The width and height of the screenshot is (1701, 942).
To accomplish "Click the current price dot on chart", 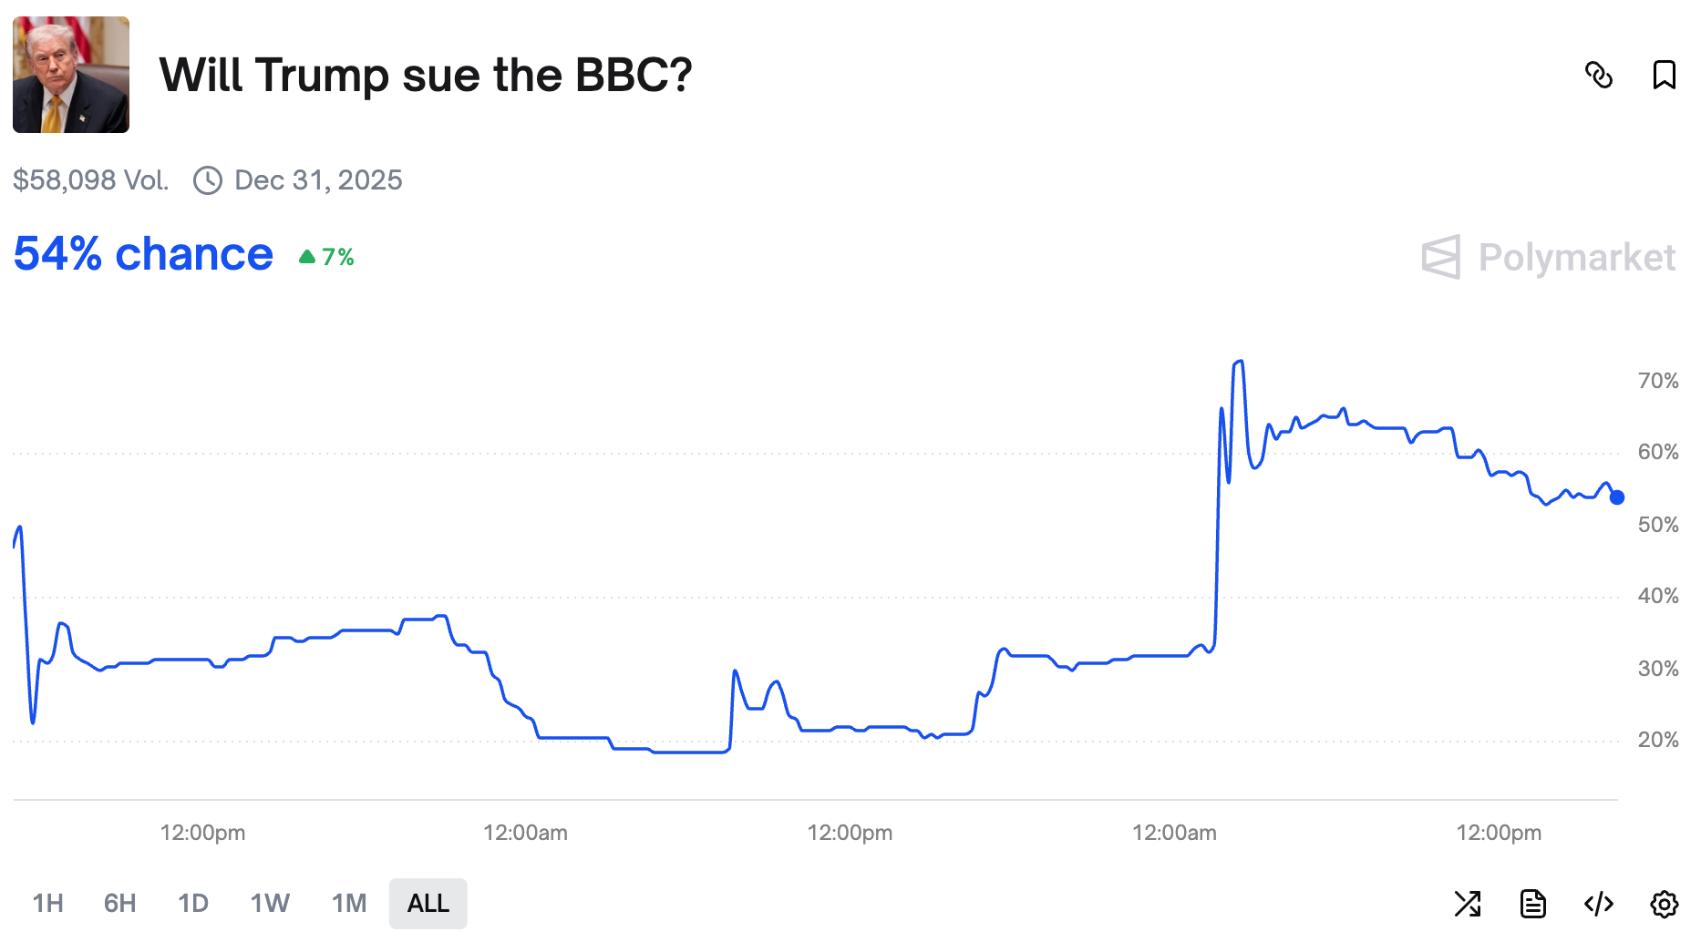I will tap(1617, 497).
